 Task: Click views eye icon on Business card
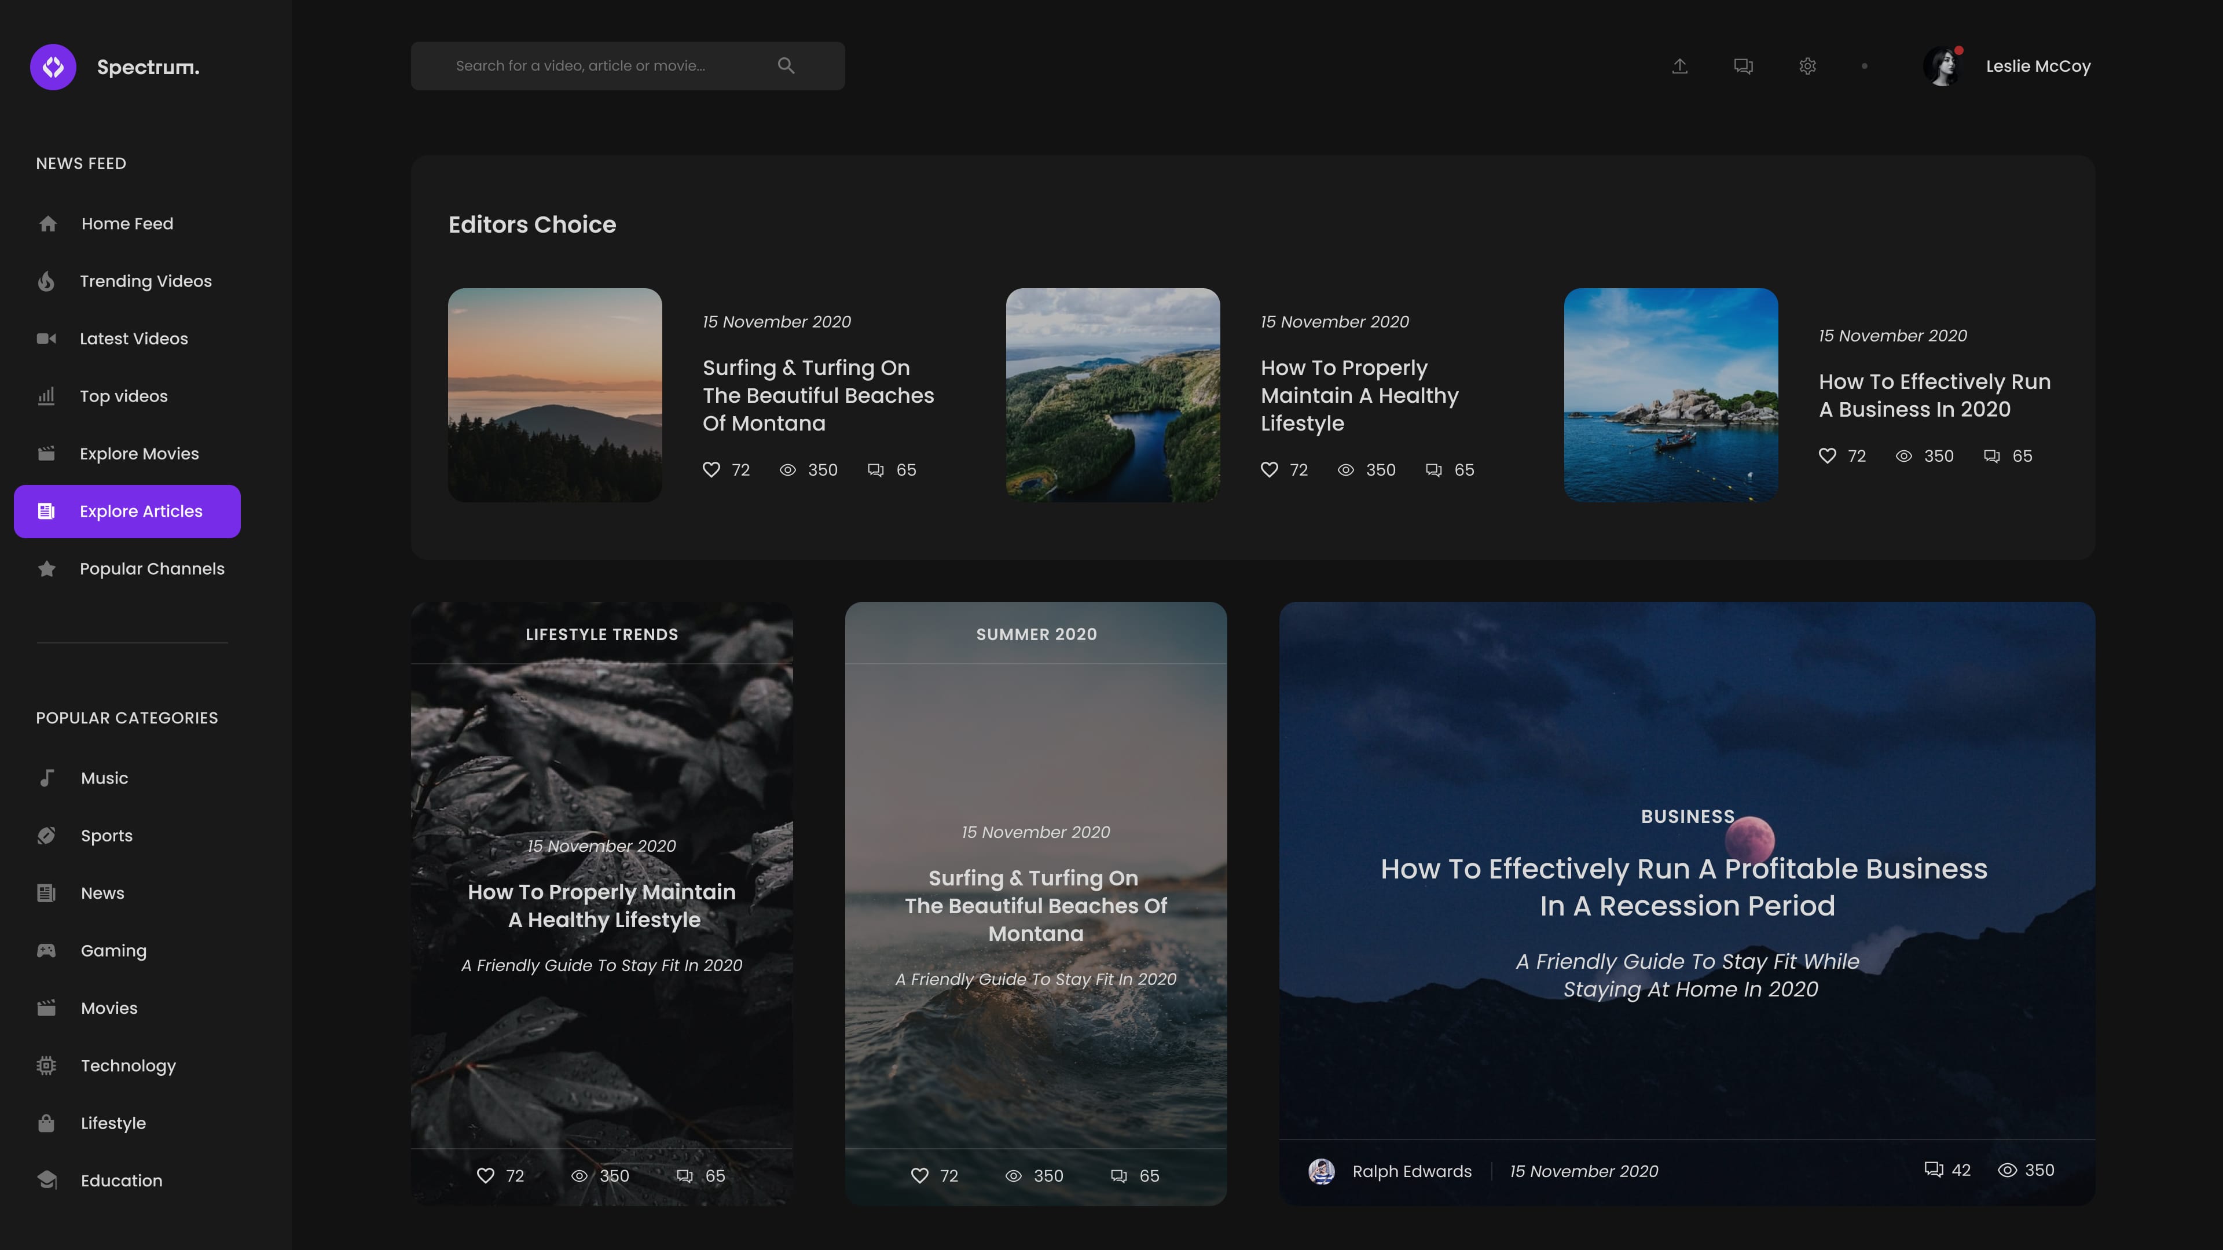(2007, 1170)
